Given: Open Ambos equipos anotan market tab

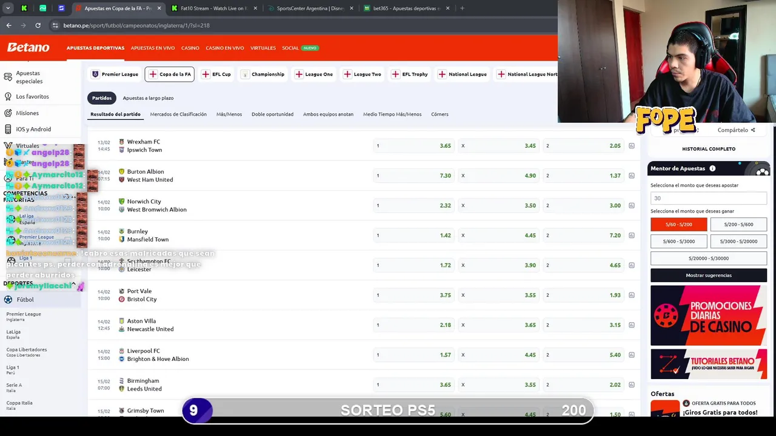Looking at the screenshot, I should 328,114.
